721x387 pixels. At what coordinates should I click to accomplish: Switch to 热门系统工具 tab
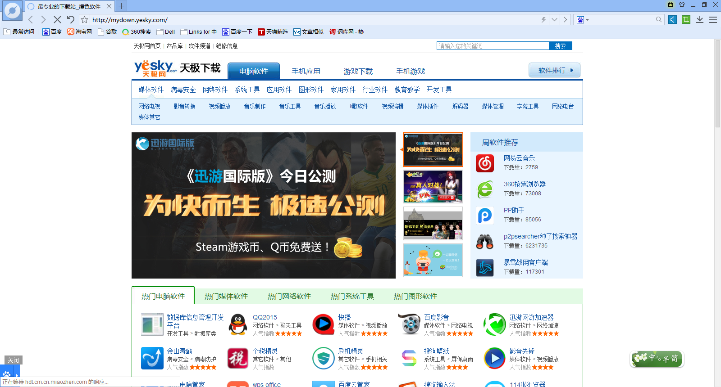tap(352, 296)
